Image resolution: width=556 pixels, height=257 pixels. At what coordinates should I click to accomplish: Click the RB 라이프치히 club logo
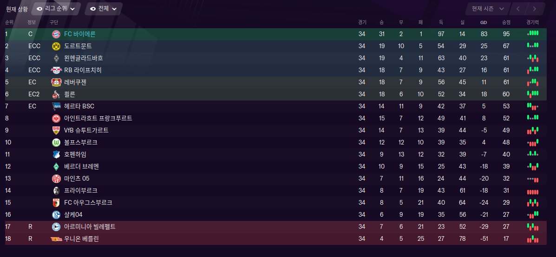tap(56, 70)
